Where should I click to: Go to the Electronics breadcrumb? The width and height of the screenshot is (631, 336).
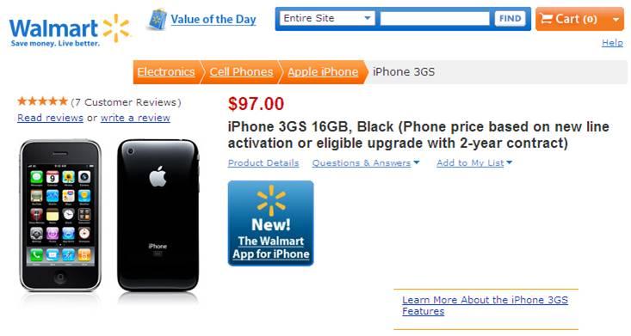pos(166,72)
